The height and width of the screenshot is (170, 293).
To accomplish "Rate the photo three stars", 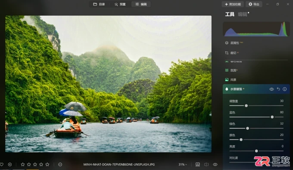I will (35, 164).
